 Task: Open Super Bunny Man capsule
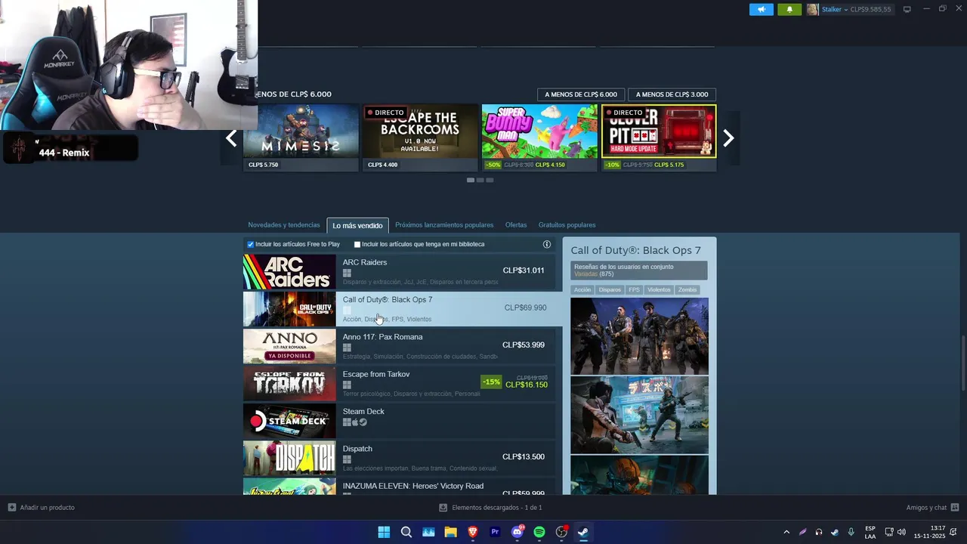click(x=539, y=138)
